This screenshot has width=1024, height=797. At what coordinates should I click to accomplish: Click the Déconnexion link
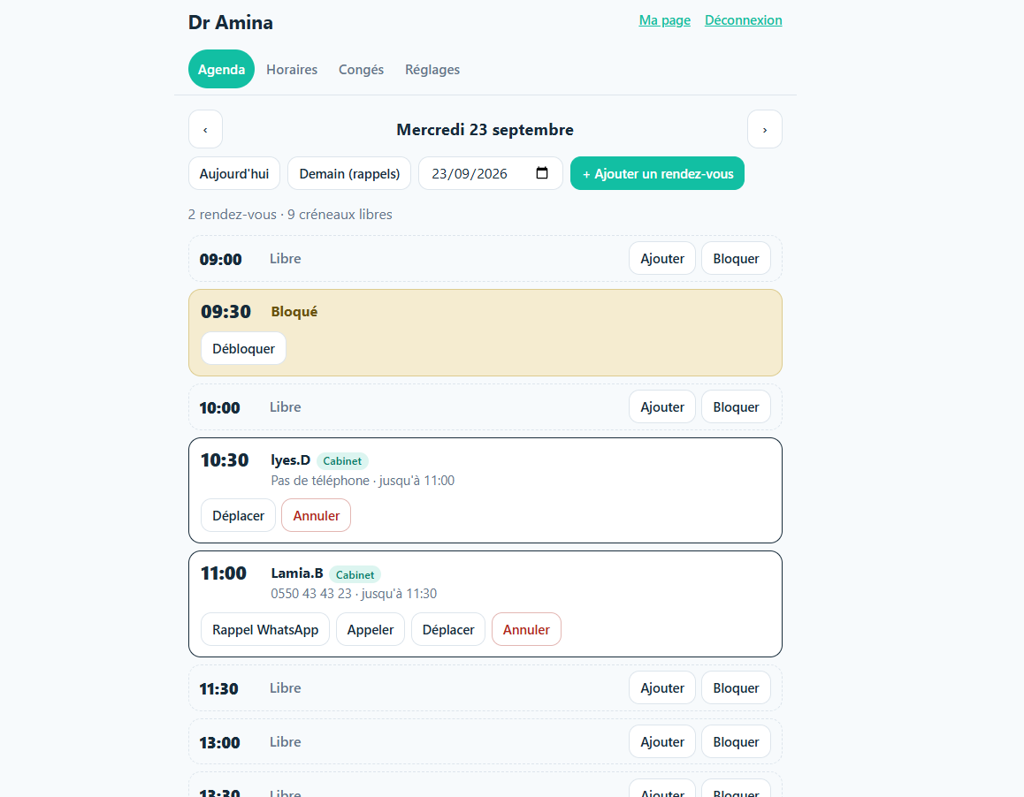tap(743, 20)
